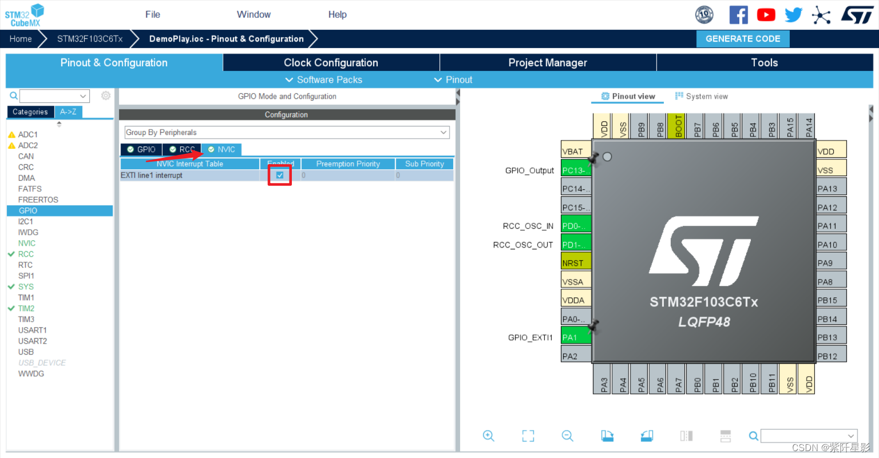Image resolution: width=879 pixels, height=458 pixels.
Task: Open the Group By Peripherals dropdown
Action: (x=444, y=132)
